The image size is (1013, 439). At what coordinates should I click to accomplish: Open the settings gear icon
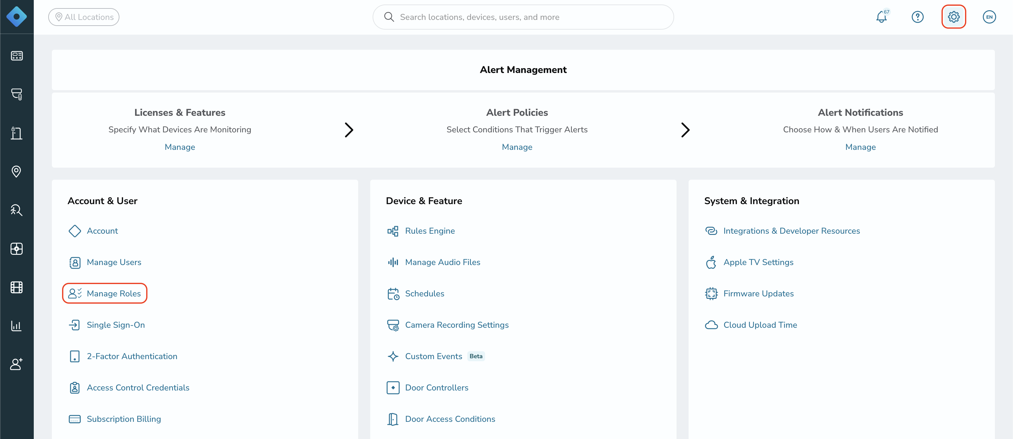click(954, 17)
